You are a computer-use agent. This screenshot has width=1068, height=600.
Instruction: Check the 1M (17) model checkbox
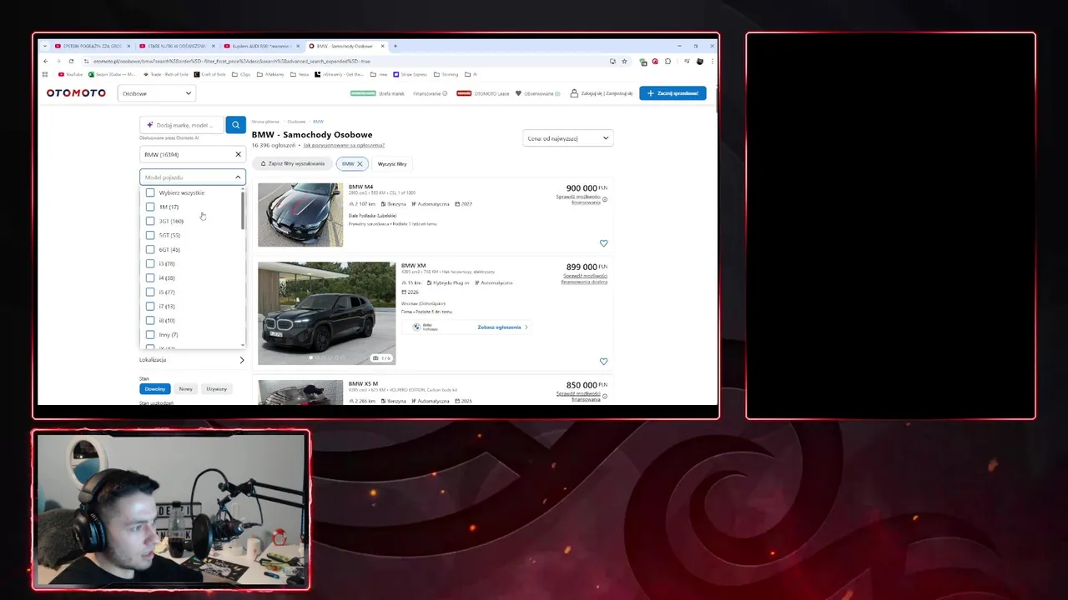pos(150,207)
